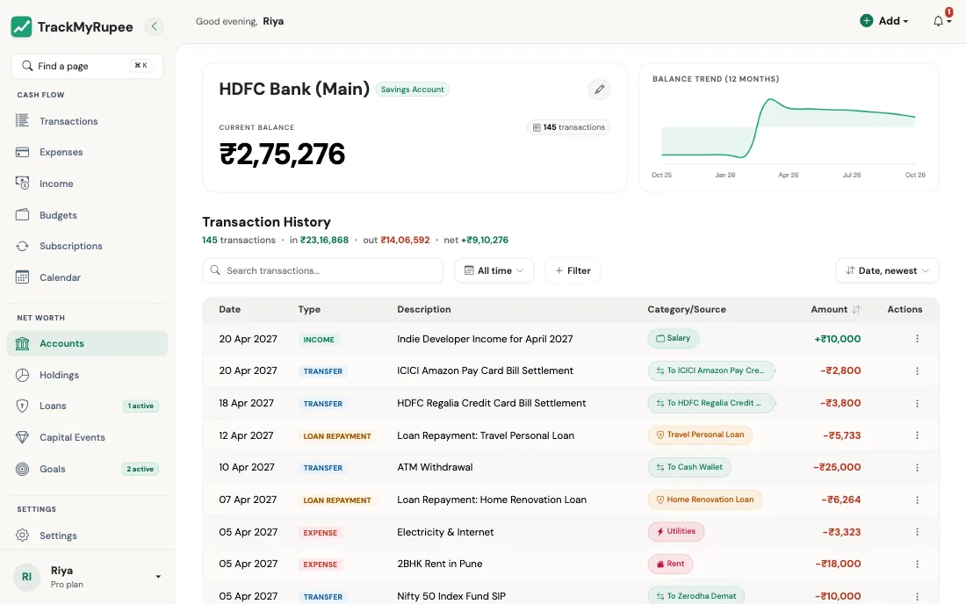Click the Search transactions field
This screenshot has height=604, width=966.
coord(323,270)
